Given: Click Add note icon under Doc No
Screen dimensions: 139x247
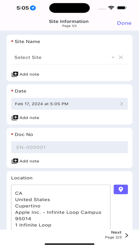Looking at the screenshot, I should tap(15, 161).
